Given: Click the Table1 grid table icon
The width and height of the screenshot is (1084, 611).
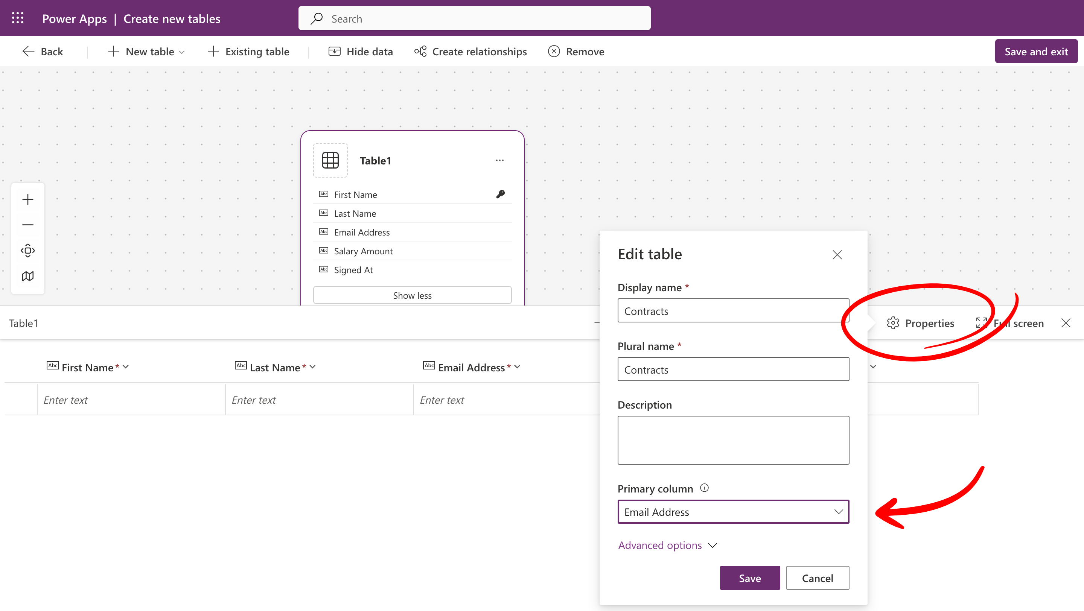Looking at the screenshot, I should coord(330,160).
